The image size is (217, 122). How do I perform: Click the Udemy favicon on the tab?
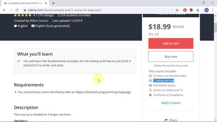(x=5, y=3)
